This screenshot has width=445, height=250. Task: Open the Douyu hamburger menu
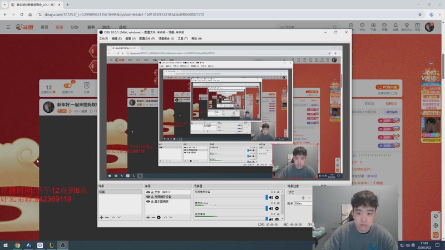tap(8, 27)
